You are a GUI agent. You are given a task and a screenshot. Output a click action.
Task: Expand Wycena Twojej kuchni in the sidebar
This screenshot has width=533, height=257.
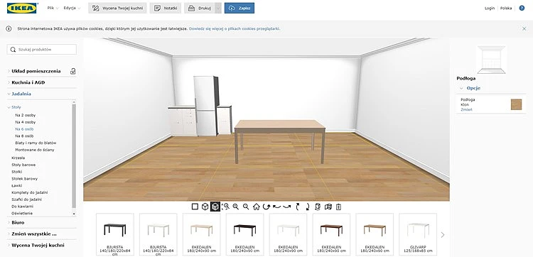[38, 245]
